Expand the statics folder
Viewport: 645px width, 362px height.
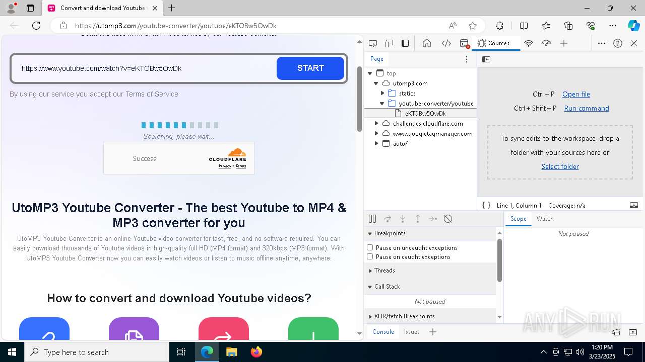(x=382, y=94)
